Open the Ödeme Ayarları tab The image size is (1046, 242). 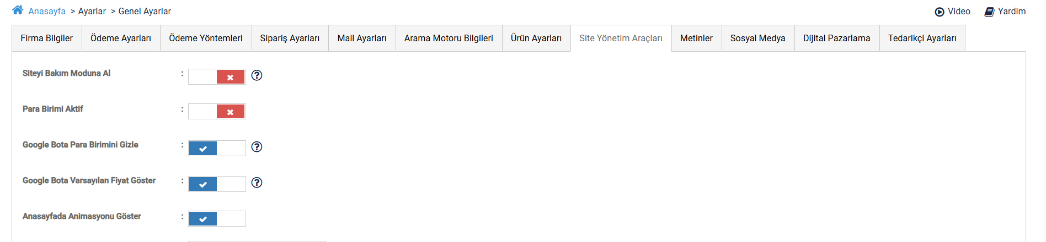point(121,38)
